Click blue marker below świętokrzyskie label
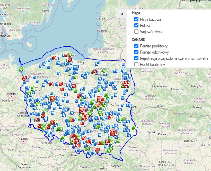The width and height of the screenshot is (211, 171). pos(100,135)
